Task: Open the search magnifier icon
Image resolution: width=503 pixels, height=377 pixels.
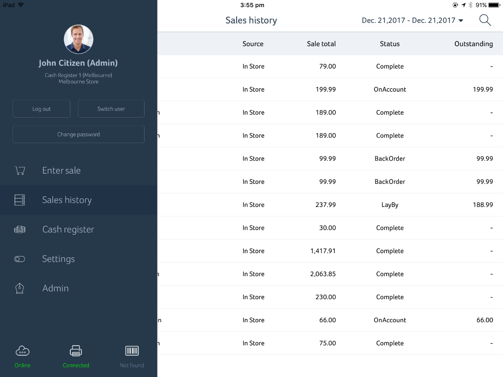Action: pos(485,20)
